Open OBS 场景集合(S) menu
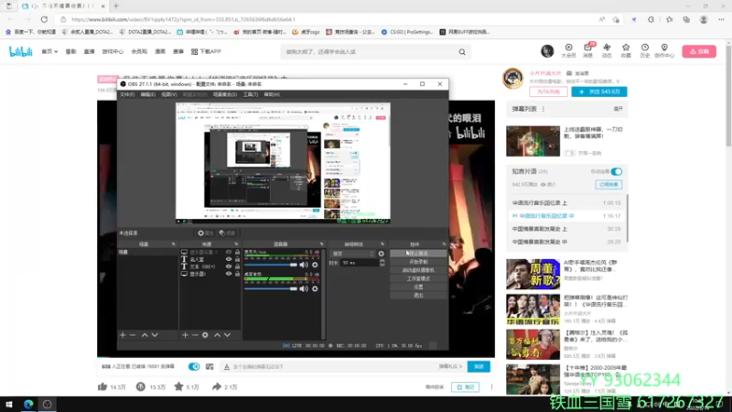The height and width of the screenshot is (412, 732). tap(225, 94)
